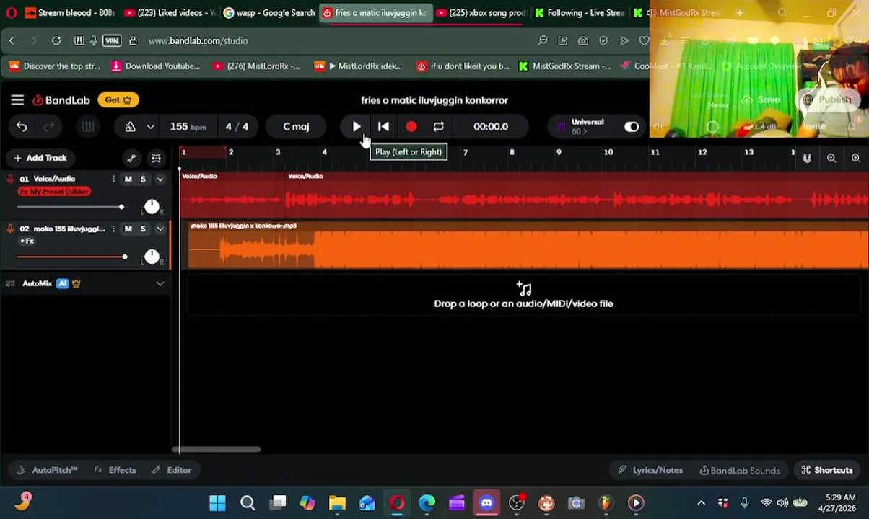Open Universal 60 mastering preset

[581, 127]
